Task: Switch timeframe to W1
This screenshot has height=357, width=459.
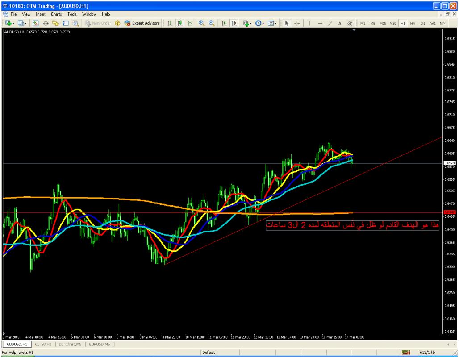Action: tap(433, 23)
